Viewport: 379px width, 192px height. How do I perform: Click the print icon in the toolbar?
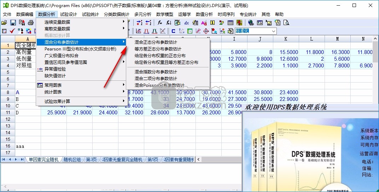pos(31,23)
